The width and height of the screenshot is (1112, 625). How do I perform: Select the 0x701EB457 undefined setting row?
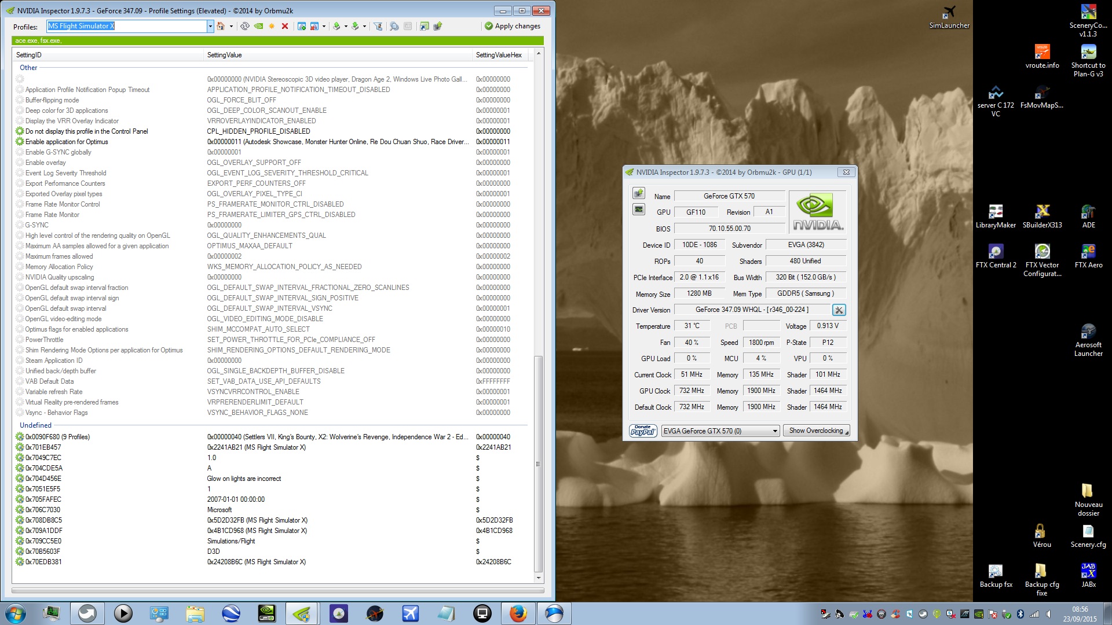pyautogui.click(x=271, y=447)
